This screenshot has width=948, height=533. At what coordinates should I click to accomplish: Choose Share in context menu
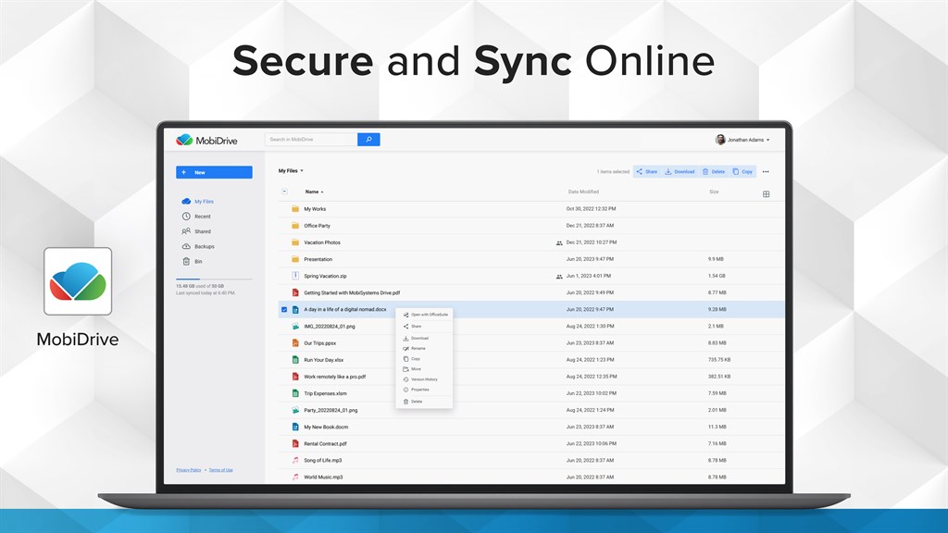424,327
